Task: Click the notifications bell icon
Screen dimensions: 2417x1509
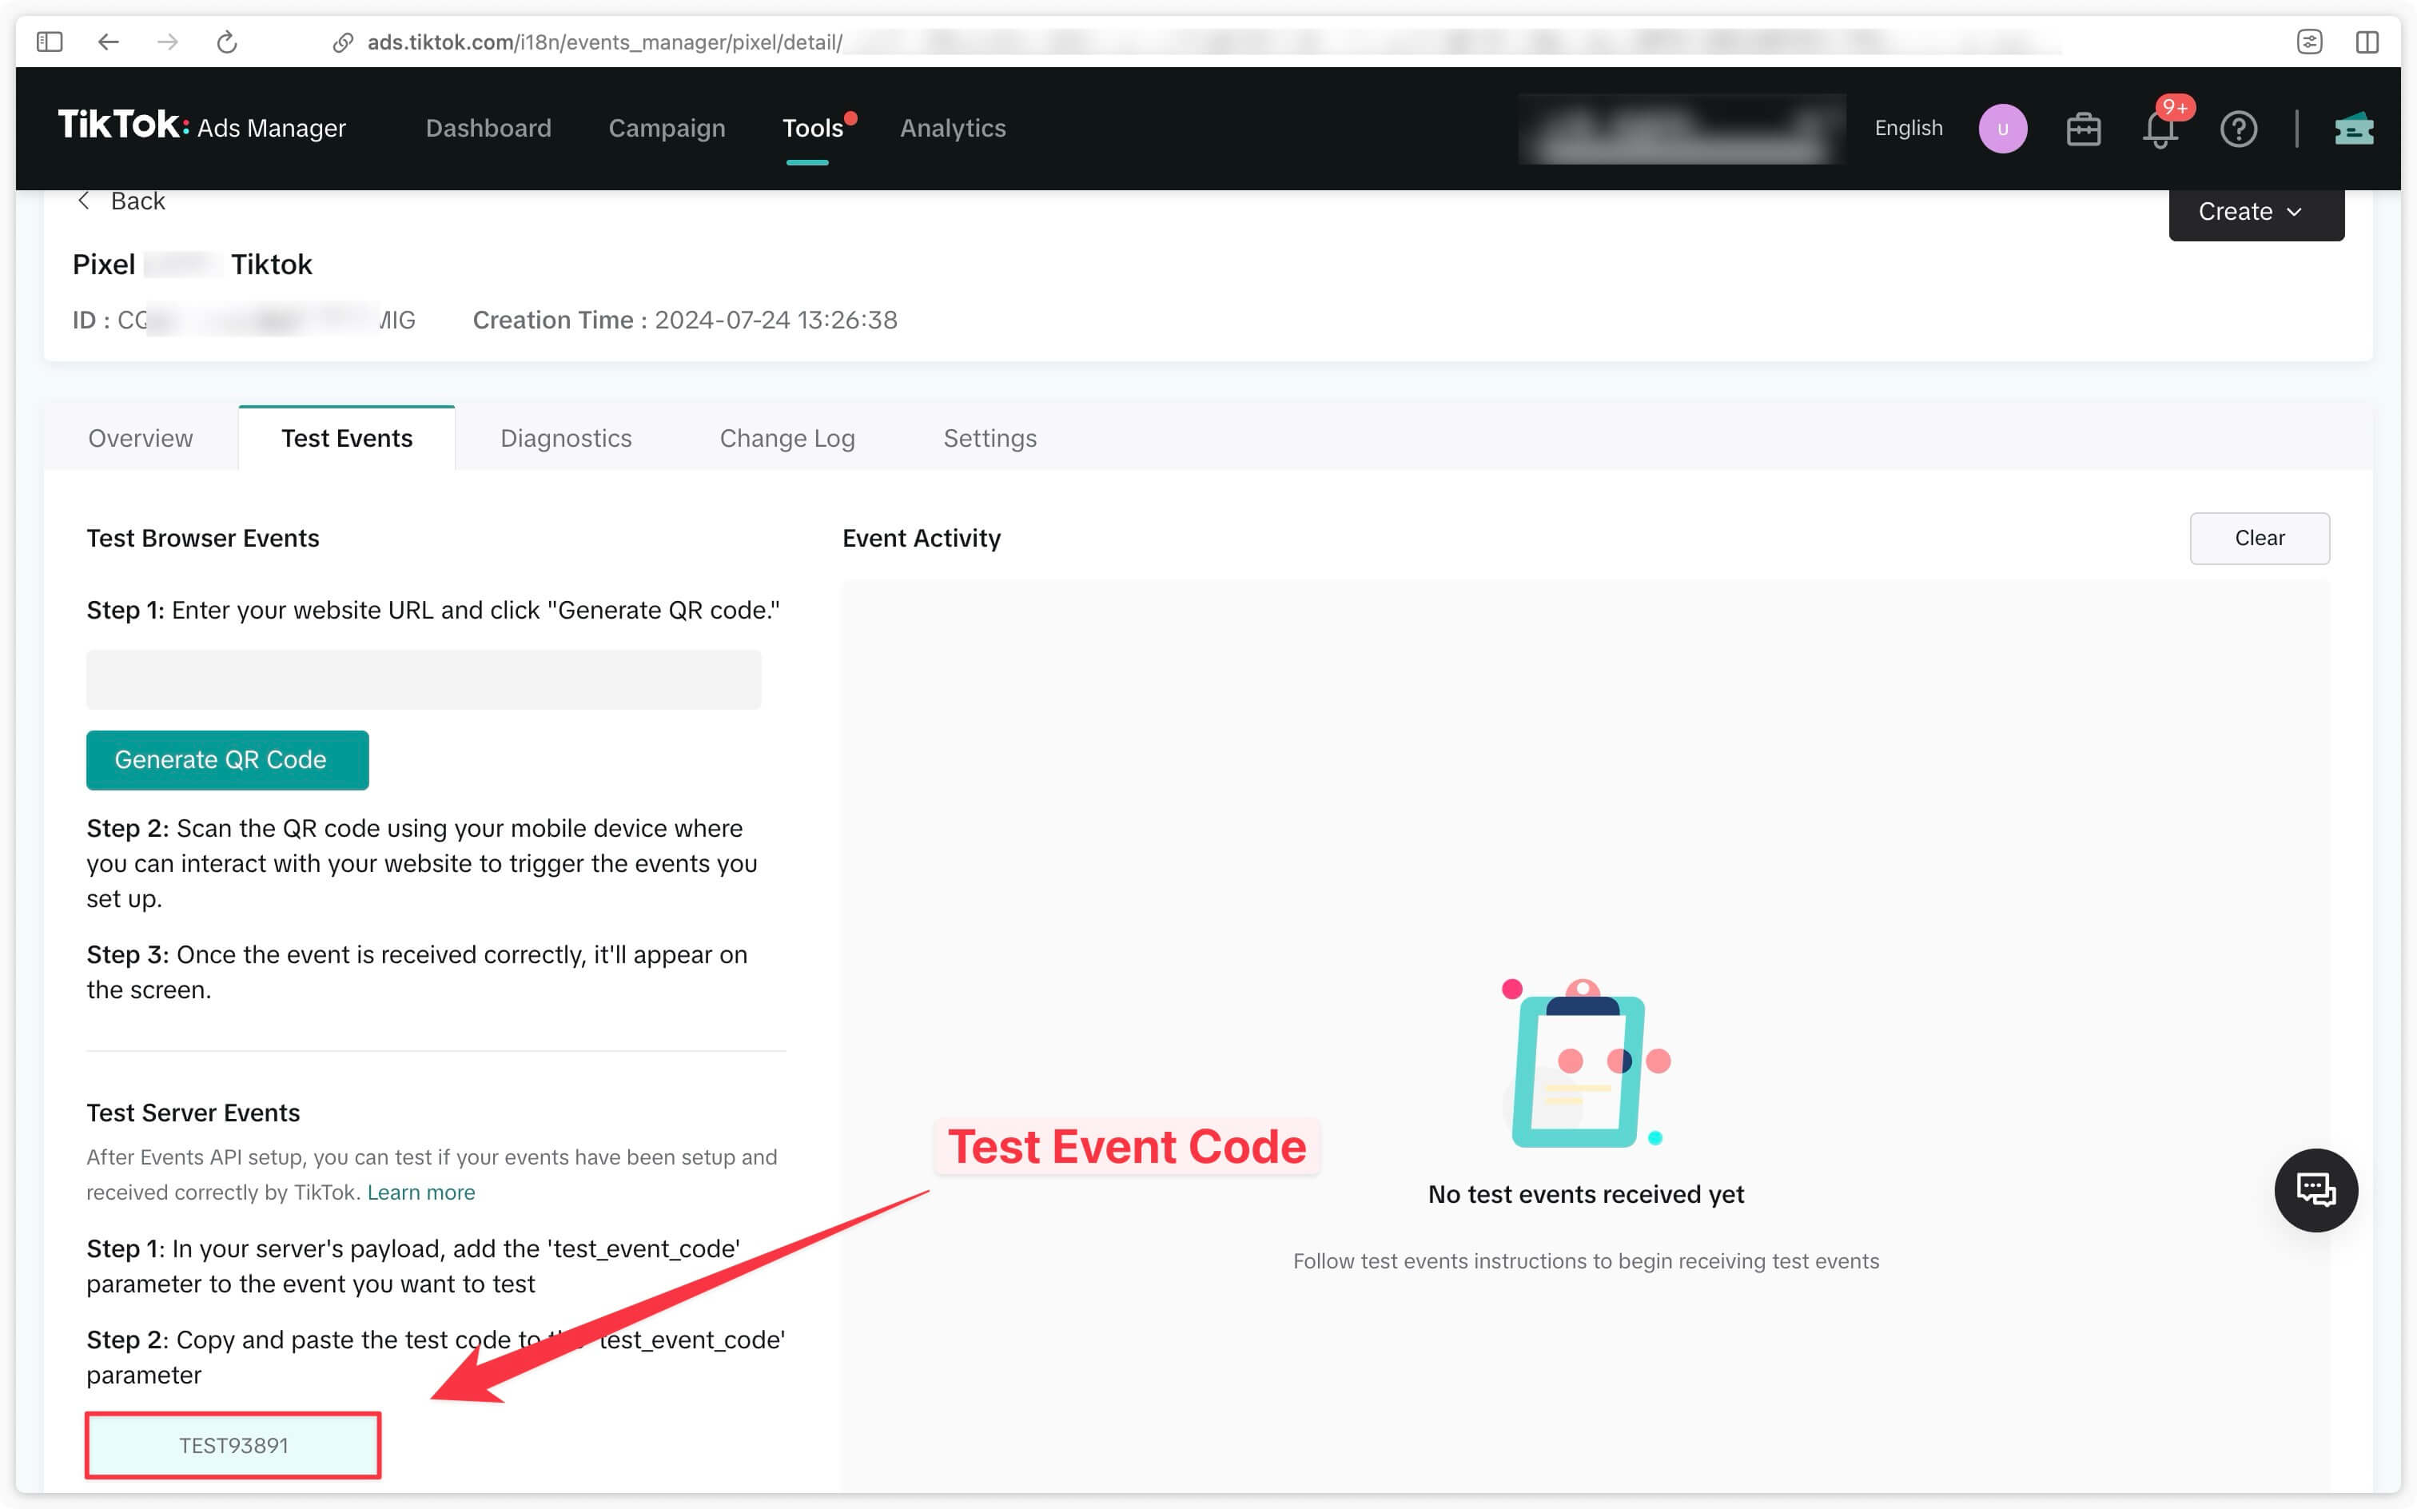Action: (2160, 127)
